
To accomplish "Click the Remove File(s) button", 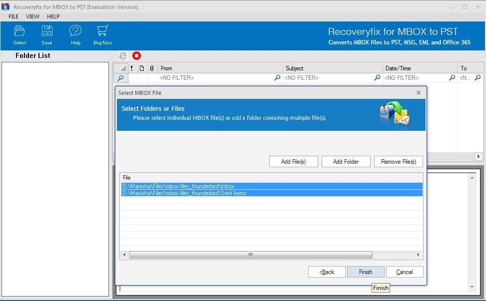I will (399, 162).
